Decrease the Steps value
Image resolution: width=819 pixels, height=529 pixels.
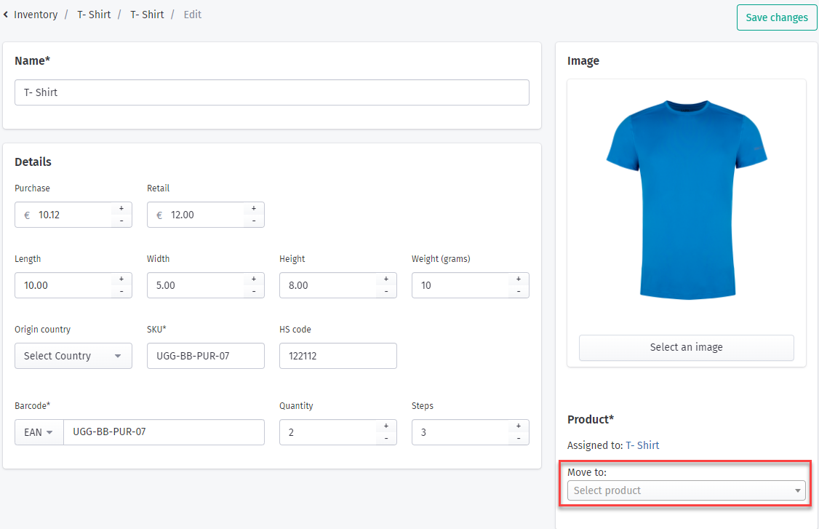tap(519, 439)
